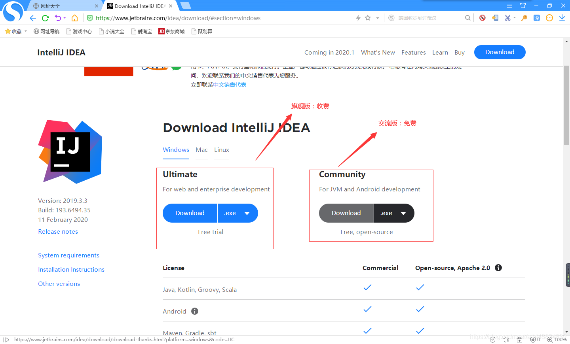The height and width of the screenshot is (344, 570).
Task: Download the Ultimate edition
Action: (x=190, y=213)
